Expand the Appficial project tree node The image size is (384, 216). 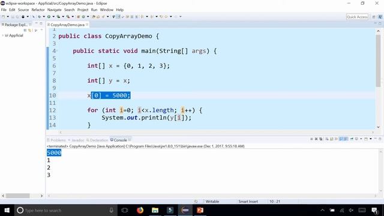[x=2, y=35]
